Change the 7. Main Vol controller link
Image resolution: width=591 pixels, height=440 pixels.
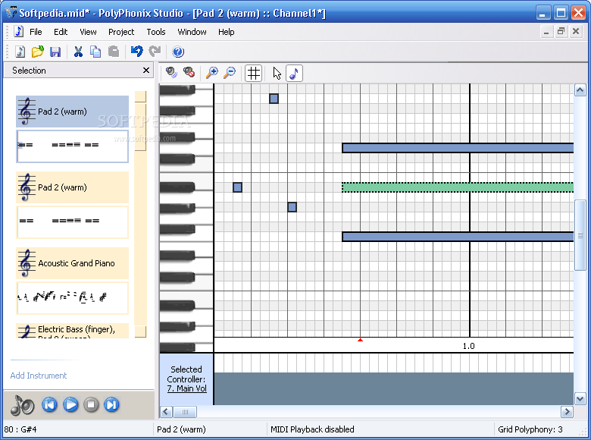187,388
